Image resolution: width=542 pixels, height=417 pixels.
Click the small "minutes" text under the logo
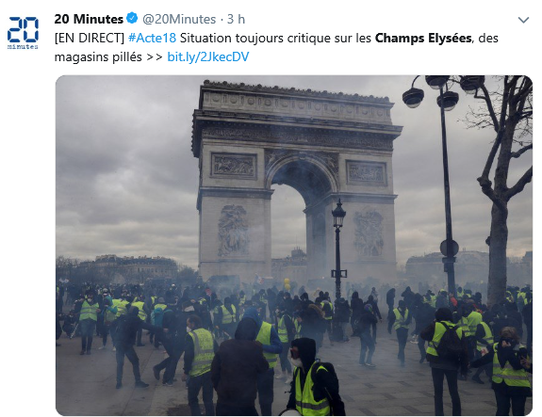23,47
